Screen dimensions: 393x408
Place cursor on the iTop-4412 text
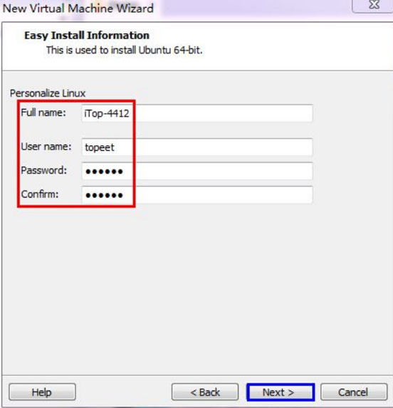[x=107, y=113]
